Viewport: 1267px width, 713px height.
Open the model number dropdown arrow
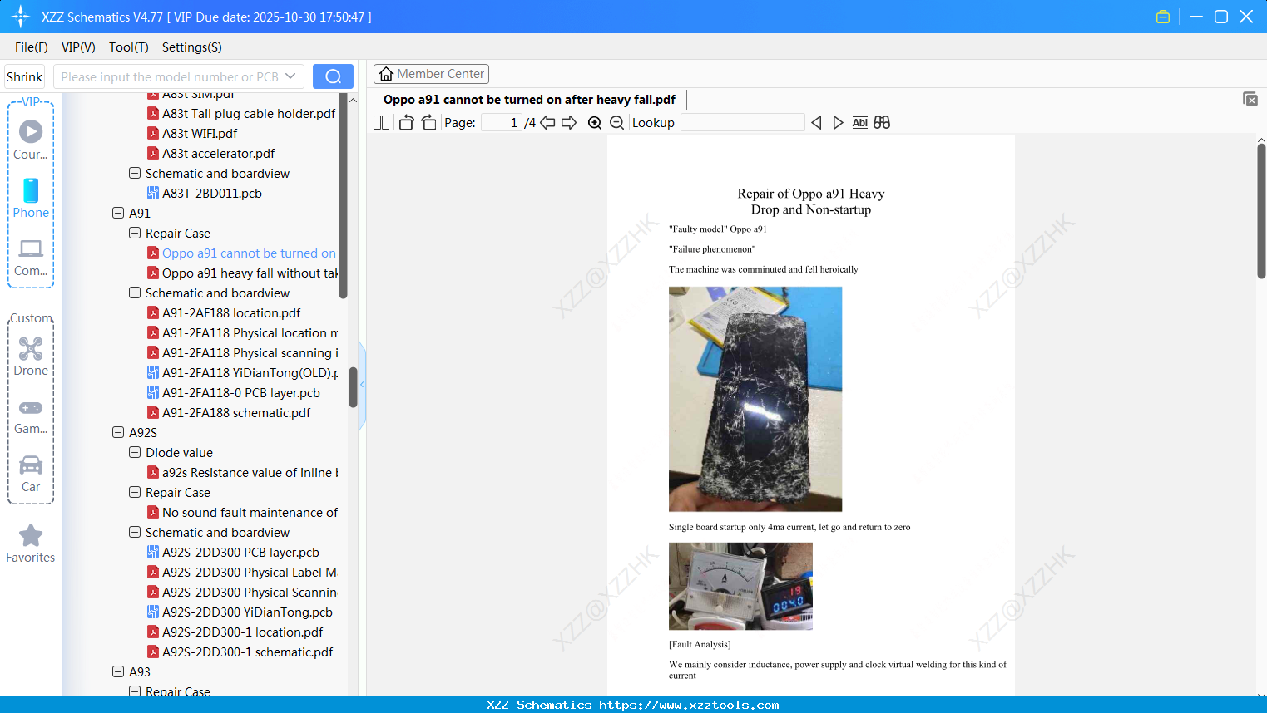click(x=290, y=76)
